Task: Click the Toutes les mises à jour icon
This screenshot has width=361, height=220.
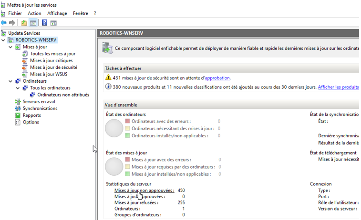Action: [25, 54]
